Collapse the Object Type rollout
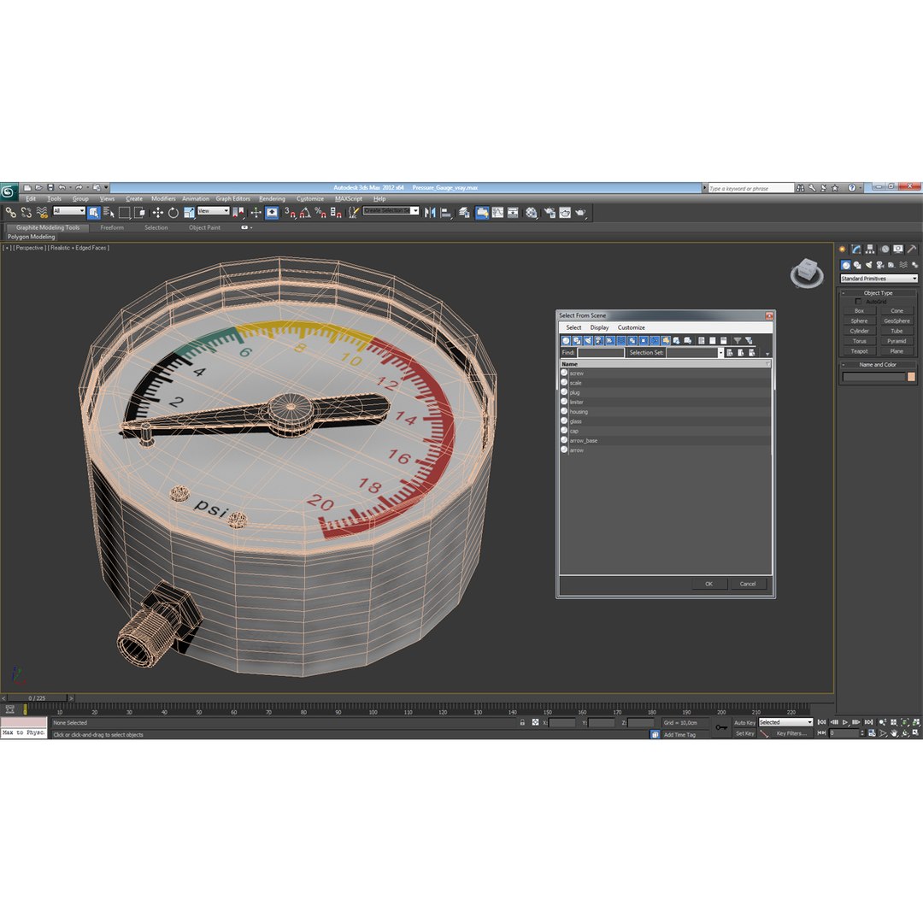923x923 pixels. coord(878,292)
